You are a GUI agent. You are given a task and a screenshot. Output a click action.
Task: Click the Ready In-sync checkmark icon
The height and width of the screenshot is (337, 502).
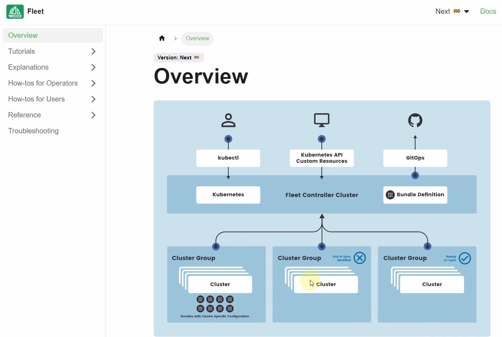pyautogui.click(x=465, y=258)
